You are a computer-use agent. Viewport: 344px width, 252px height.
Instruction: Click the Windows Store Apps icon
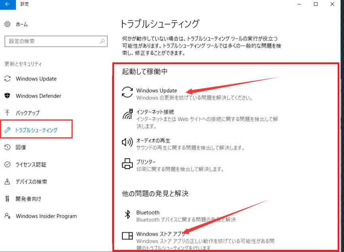[x=127, y=236]
